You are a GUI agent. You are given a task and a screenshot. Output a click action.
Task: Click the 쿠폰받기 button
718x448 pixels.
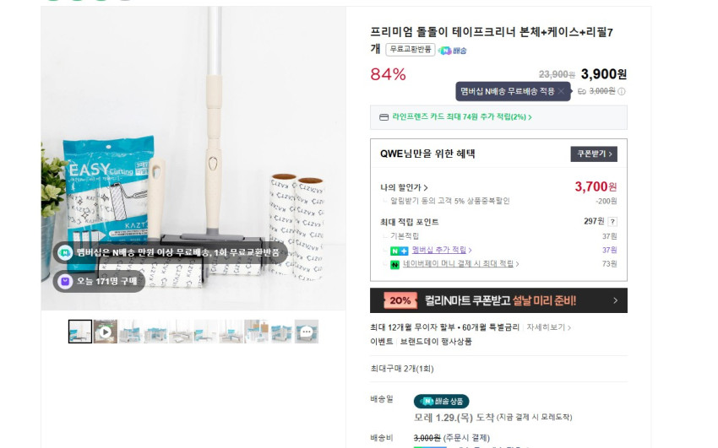[594, 154]
